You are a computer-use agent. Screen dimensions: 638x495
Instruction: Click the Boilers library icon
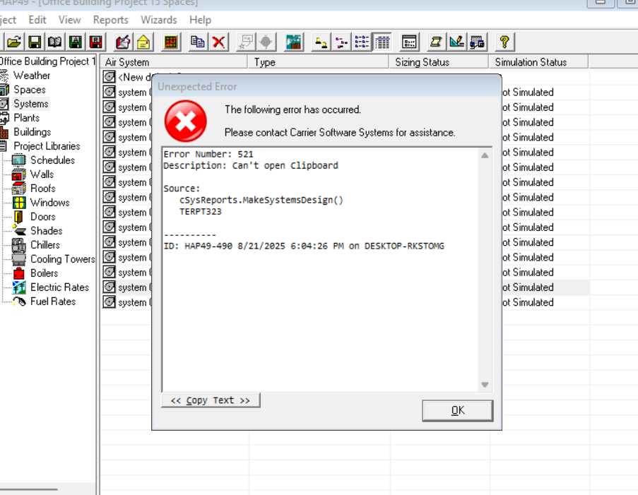point(18,273)
